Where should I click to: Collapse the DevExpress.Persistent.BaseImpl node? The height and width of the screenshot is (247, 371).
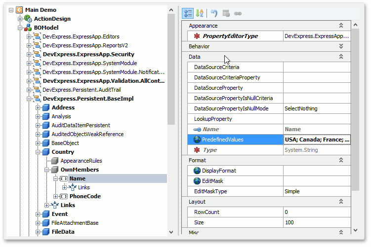point(29,99)
